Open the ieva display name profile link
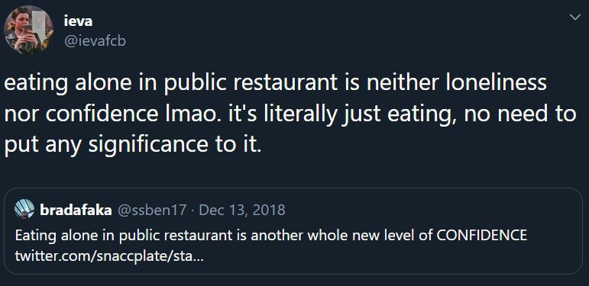Image resolution: width=589 pixels, height=286 pixels. click(x=79, y=21)
